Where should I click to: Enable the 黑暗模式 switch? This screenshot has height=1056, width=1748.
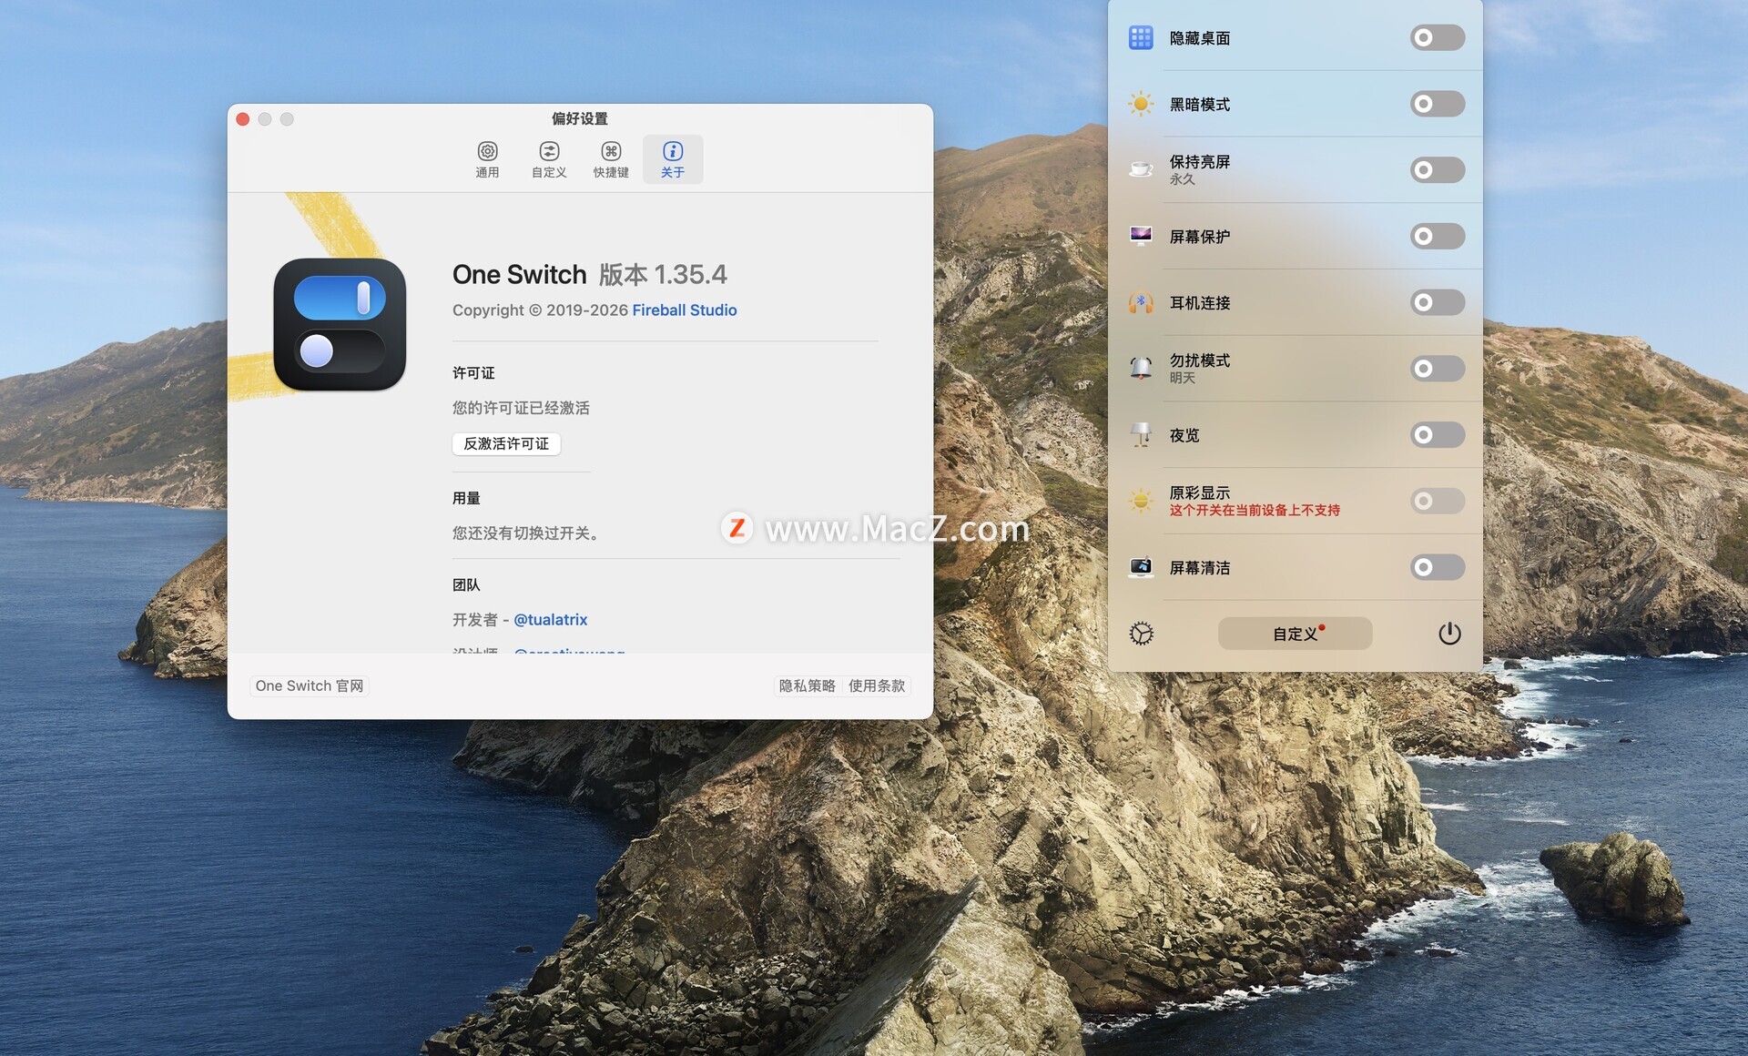(x=1437, y=104)
